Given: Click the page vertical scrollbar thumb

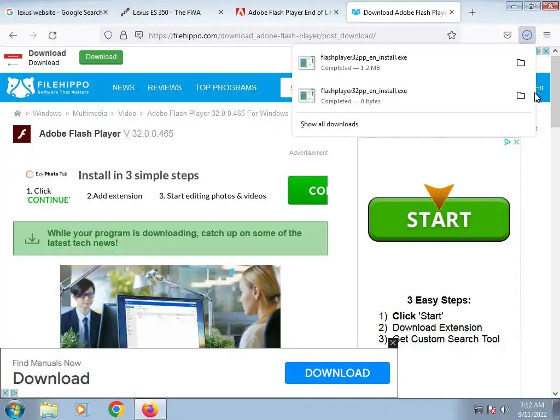Looking at the screenshot, I should click(555, 92).
